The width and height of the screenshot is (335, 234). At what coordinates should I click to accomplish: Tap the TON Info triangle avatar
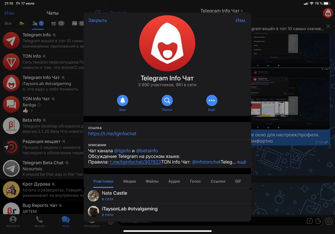pyautogui.click(x=11, y=62)
